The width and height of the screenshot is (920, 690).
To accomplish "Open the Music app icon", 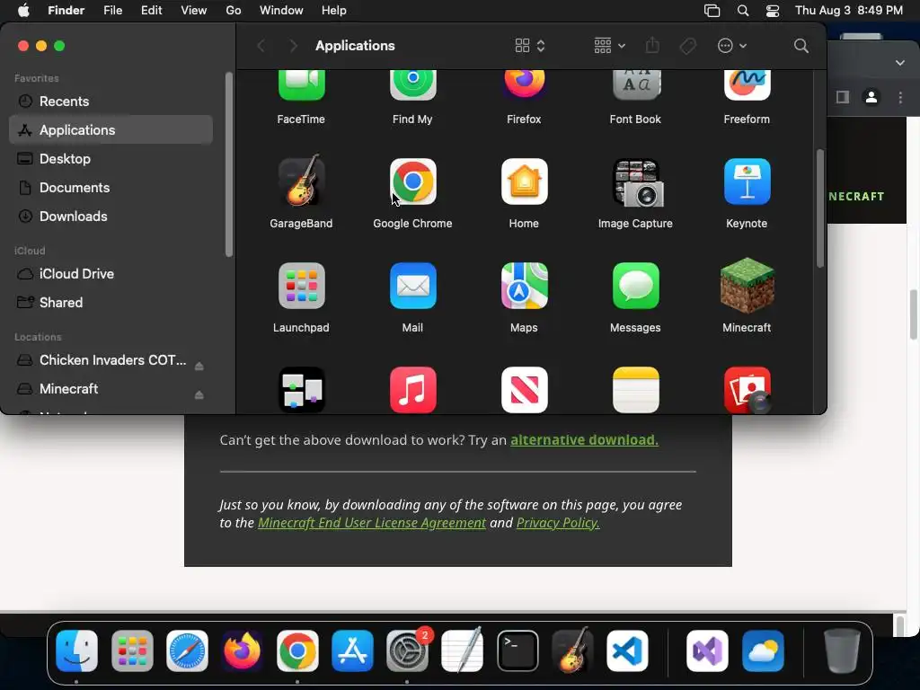I will (x=412, y=390).
